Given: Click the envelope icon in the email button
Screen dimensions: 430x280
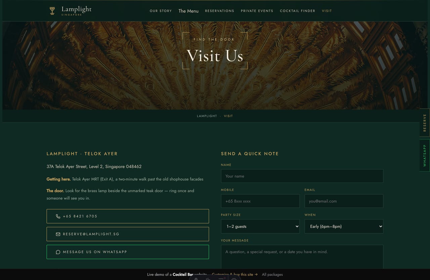Looking at the screenshot, I should coord(58,234).
